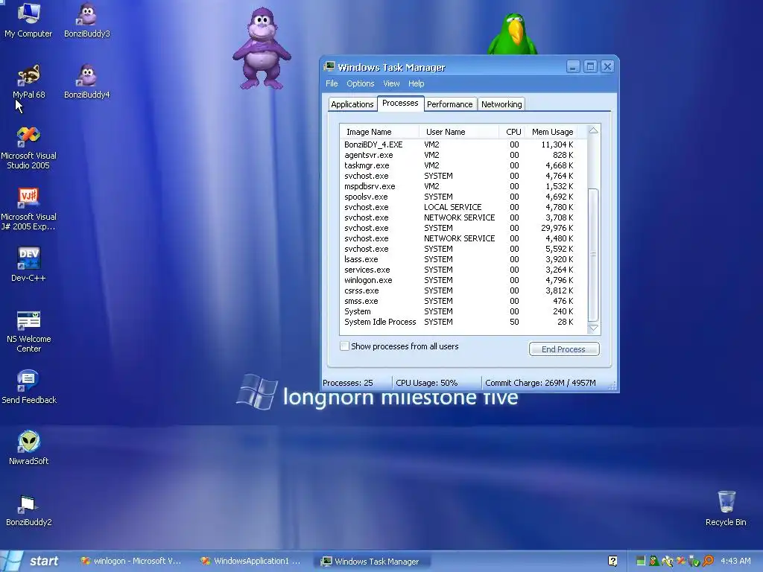The height and width of the screenshot is (572, 763).
Task: Click the Task Manager CPU meter tray icon
Action: tap(641, 561)
